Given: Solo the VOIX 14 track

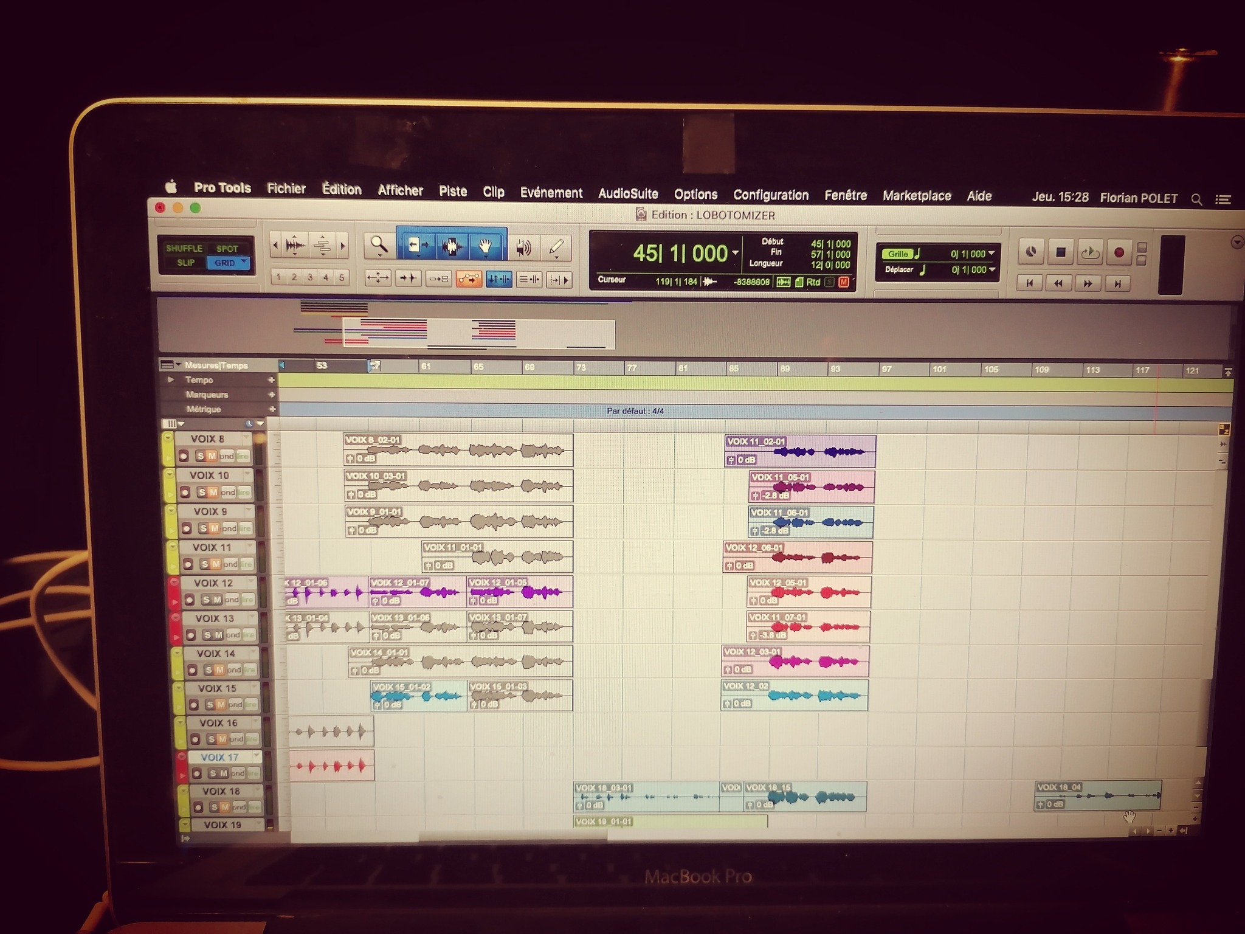Looking at the screenshot, I should click(x=209, y=670).
